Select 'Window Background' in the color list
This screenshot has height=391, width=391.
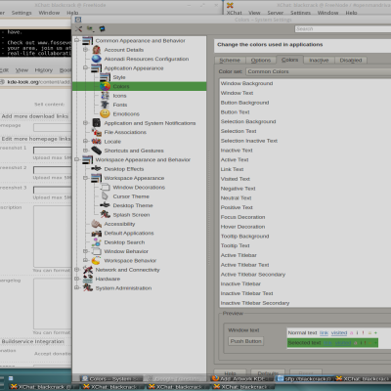point(305,83)
